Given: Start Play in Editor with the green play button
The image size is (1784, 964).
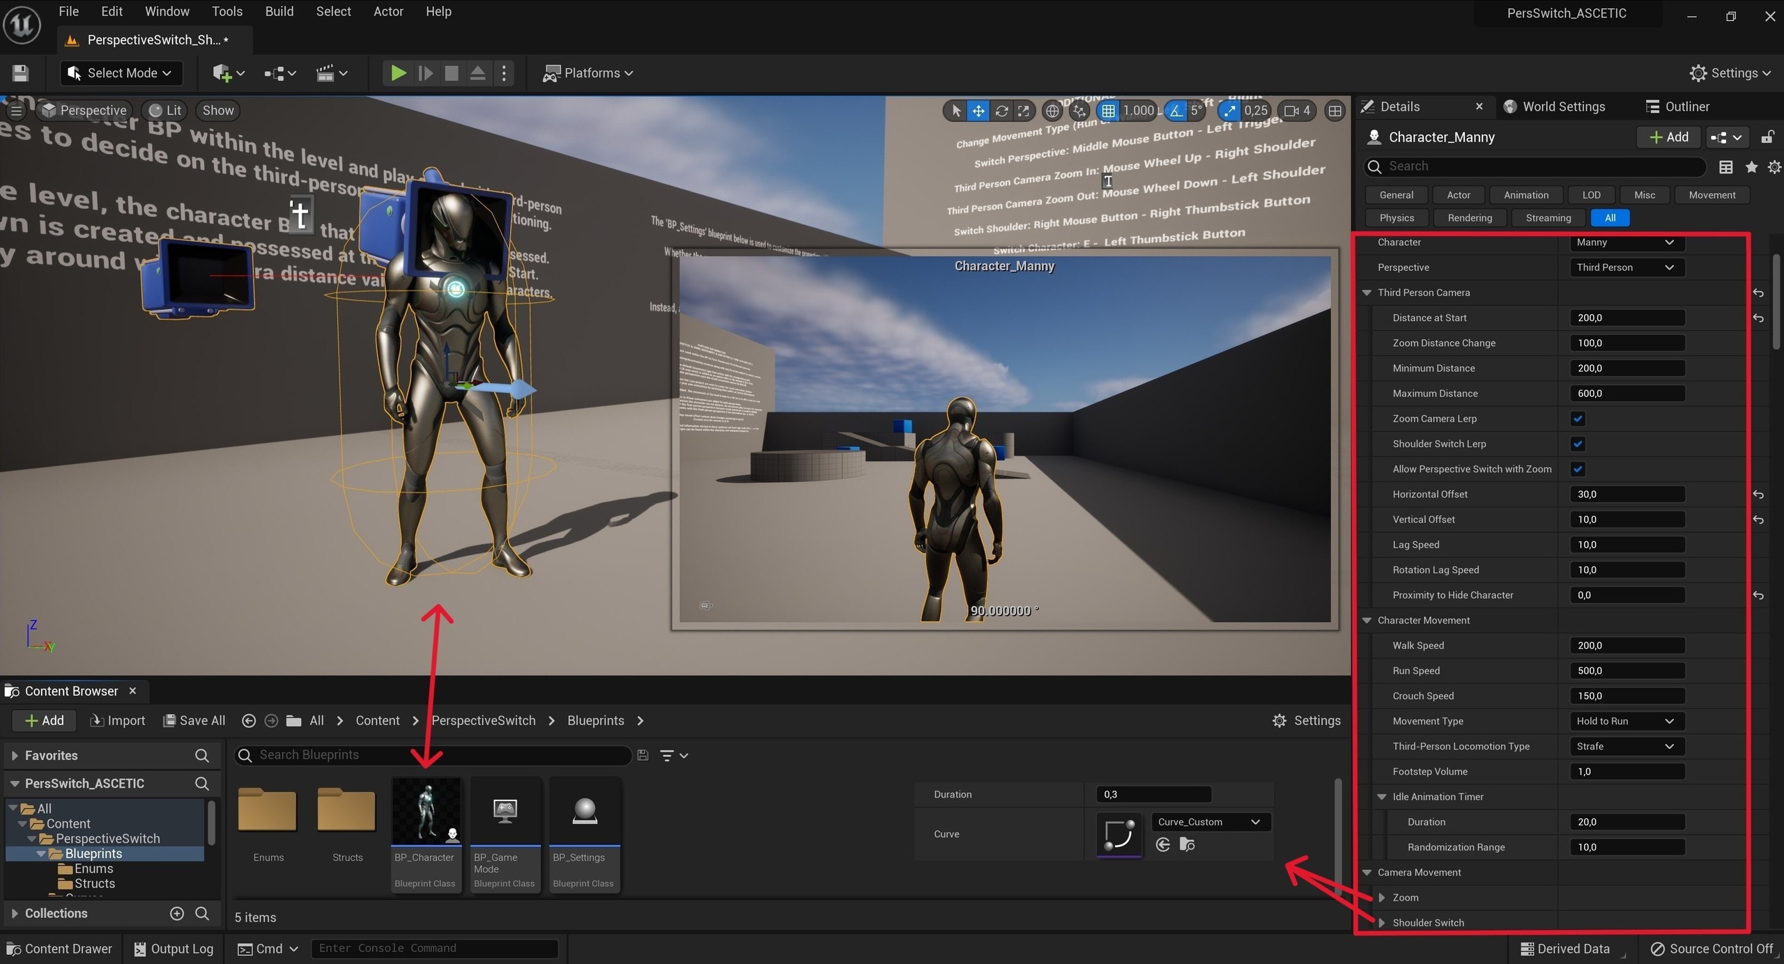Looking at the screenshot, I should click(398, 73).
